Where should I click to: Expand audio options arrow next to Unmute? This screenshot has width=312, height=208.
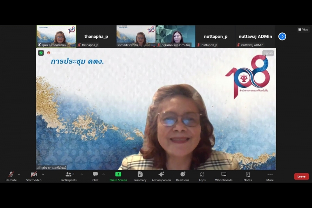[x=19, y=174]
